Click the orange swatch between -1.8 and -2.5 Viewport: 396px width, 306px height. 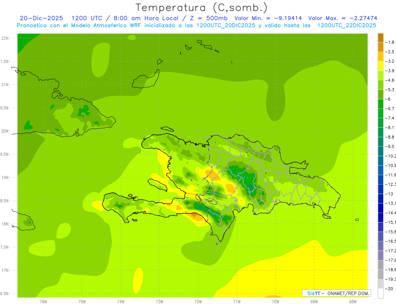(x=380, y=47)
